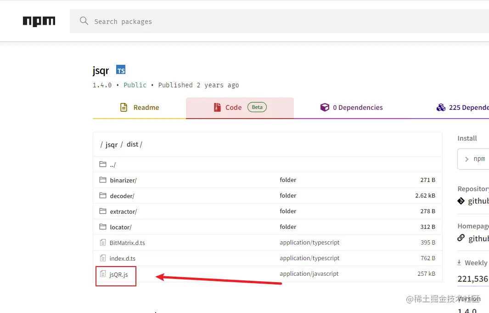Click the 1.4.0 version text under title
489x313 pixels.
[102, 85]
